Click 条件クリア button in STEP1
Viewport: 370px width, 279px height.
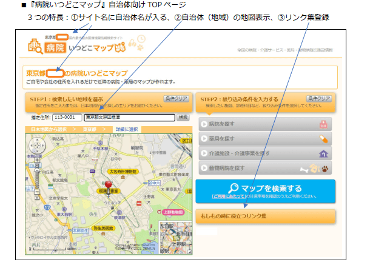pyautogui.click(x=176, y=98)
